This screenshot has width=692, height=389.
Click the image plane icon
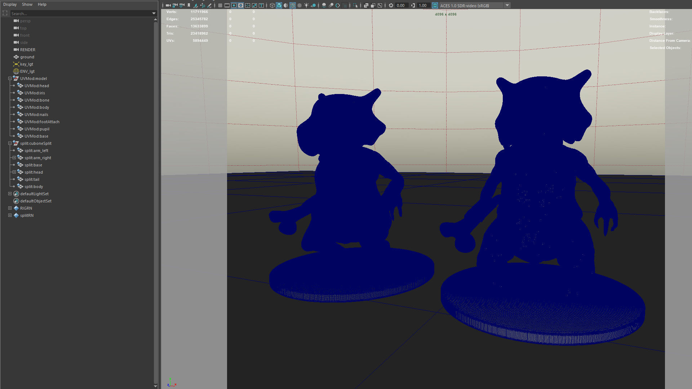pyautogui.click(x=195, y=5)
